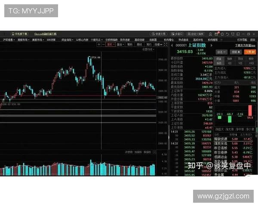258x207 pixels.
Task: Switch to the 资金 tab
Action: pyautogui.click(x=219, y=58)
